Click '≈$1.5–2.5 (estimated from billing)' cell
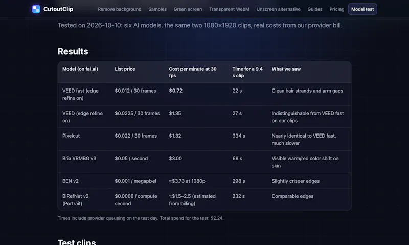409x245 pixels. [192, 199]
